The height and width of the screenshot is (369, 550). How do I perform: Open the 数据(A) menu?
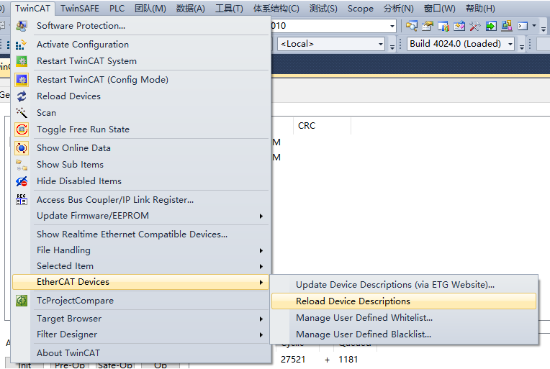[x=191, y=9]
